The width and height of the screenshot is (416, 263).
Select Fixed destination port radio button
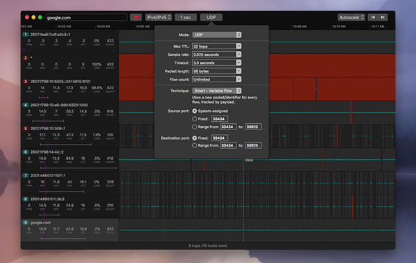coord(194,138)
